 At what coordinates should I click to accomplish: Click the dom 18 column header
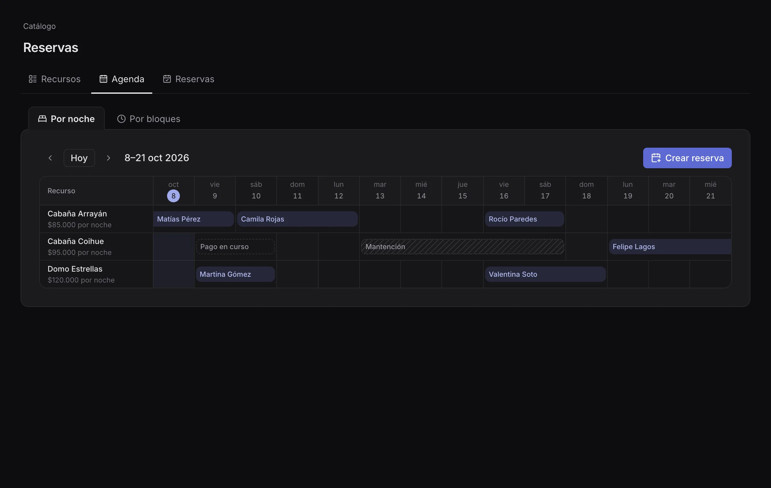(x=587, y=191)
